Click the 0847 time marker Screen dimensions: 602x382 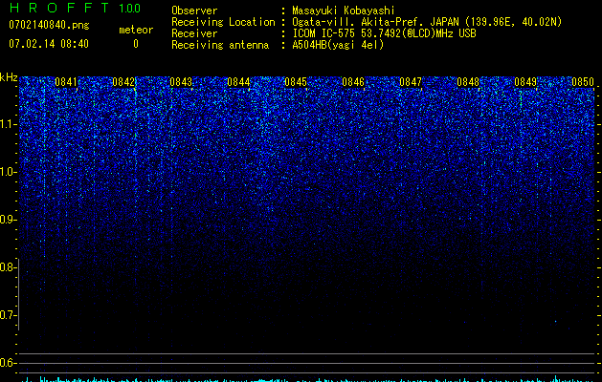point(411,82)
